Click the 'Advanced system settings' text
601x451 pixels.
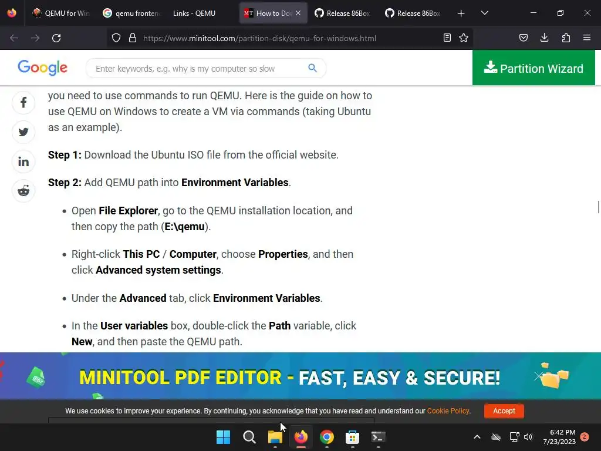click(x=158, y=270)
